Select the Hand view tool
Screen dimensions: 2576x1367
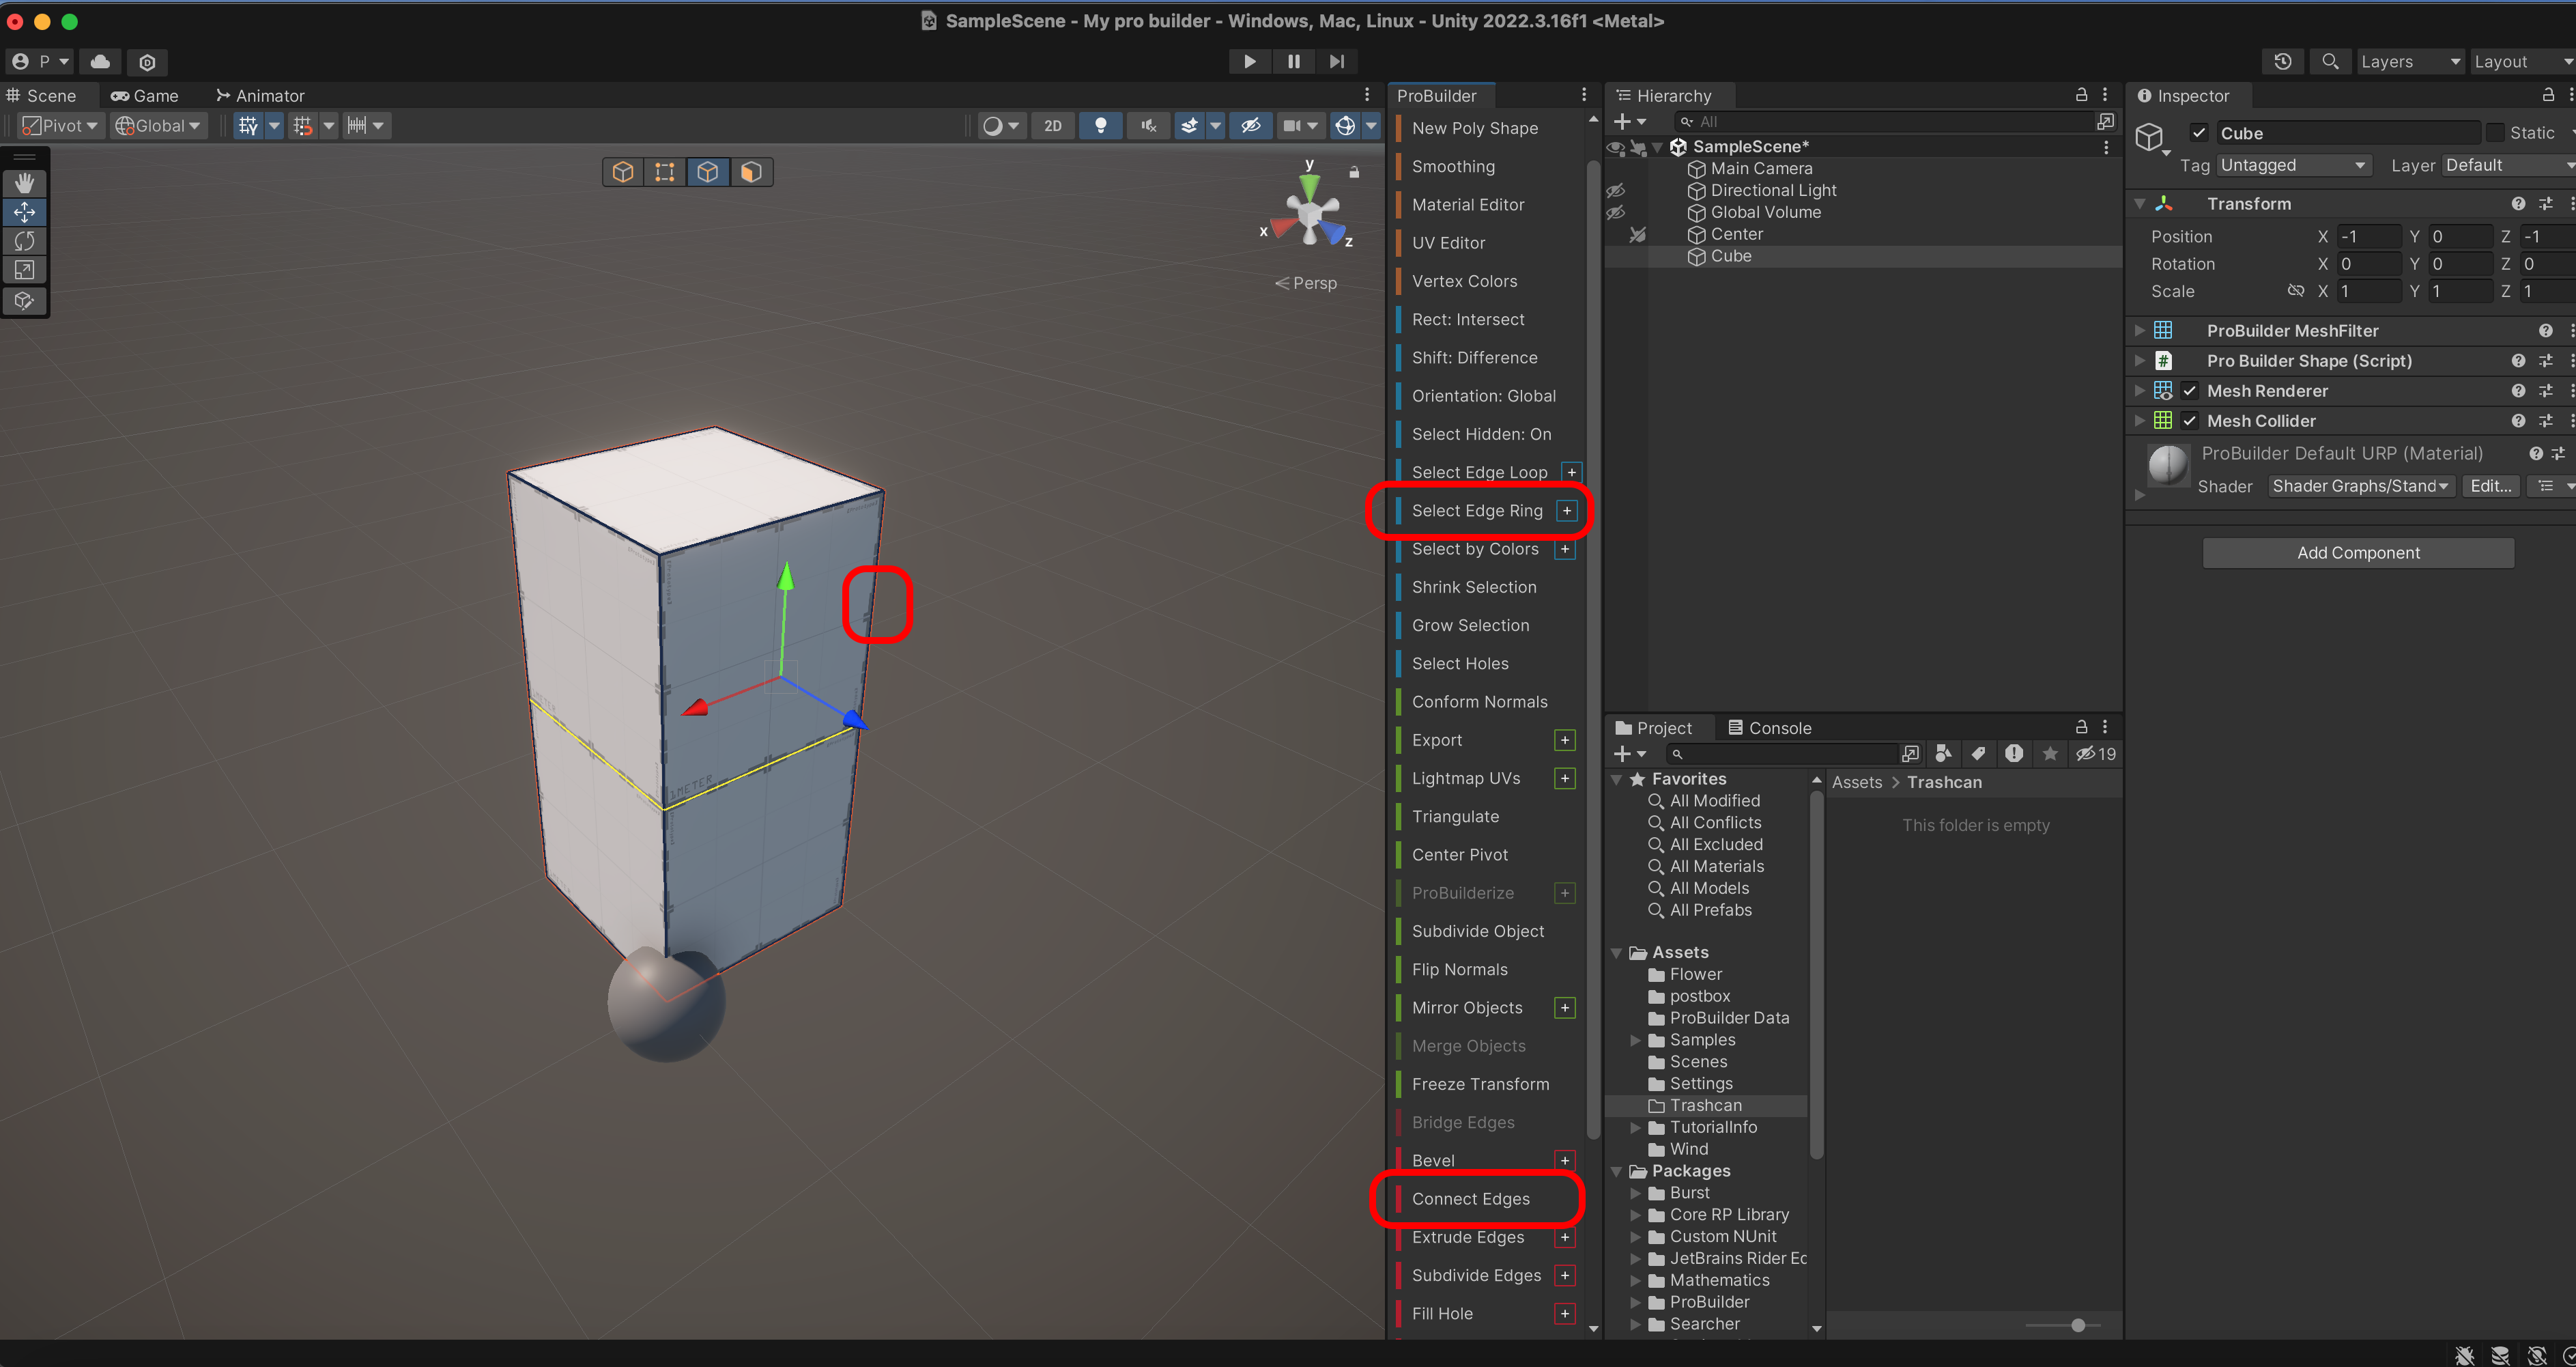click(24, 183)
